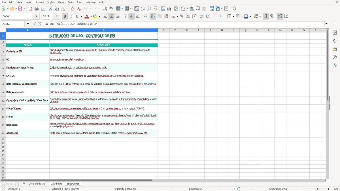The height and width of the screenshot is (191, 340).
Task: Open borders dropdown arrow
Action: coord(233,16)
